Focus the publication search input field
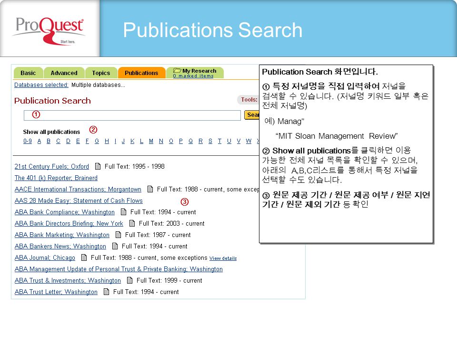 132,115
